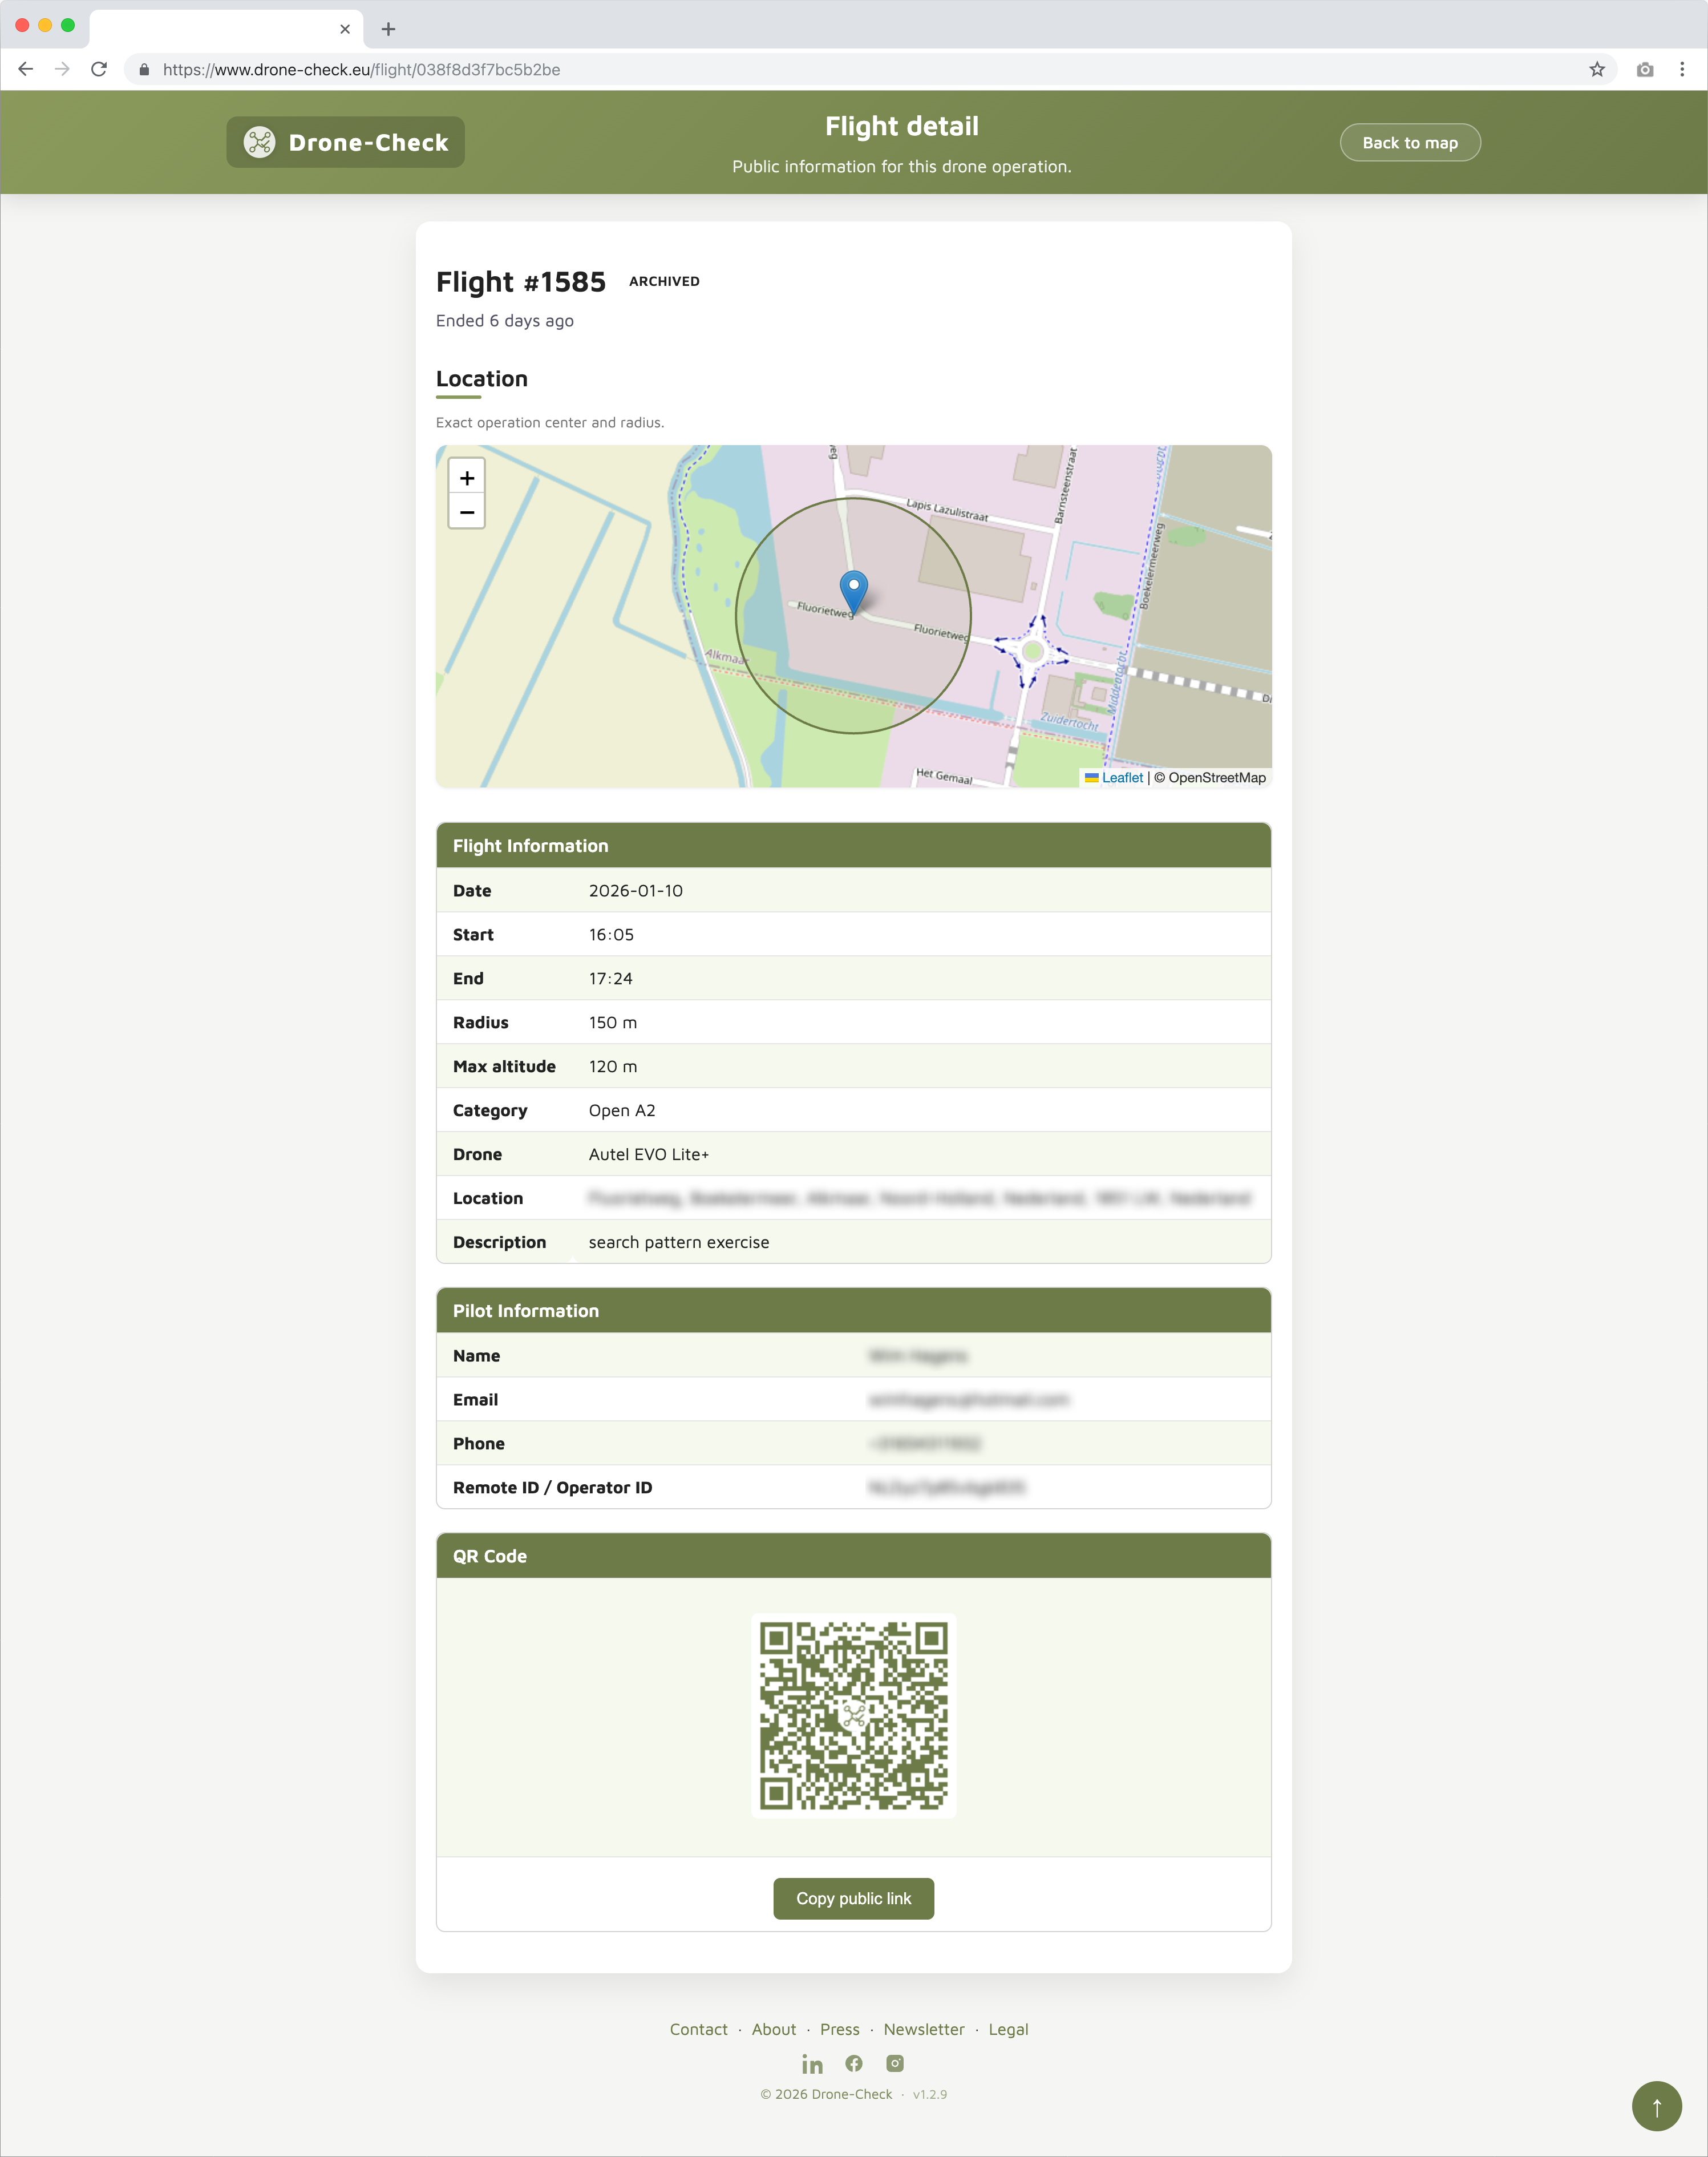The image size is (1708, 2157).
Task: Zoom out on the map
Action: pos(466,512)
